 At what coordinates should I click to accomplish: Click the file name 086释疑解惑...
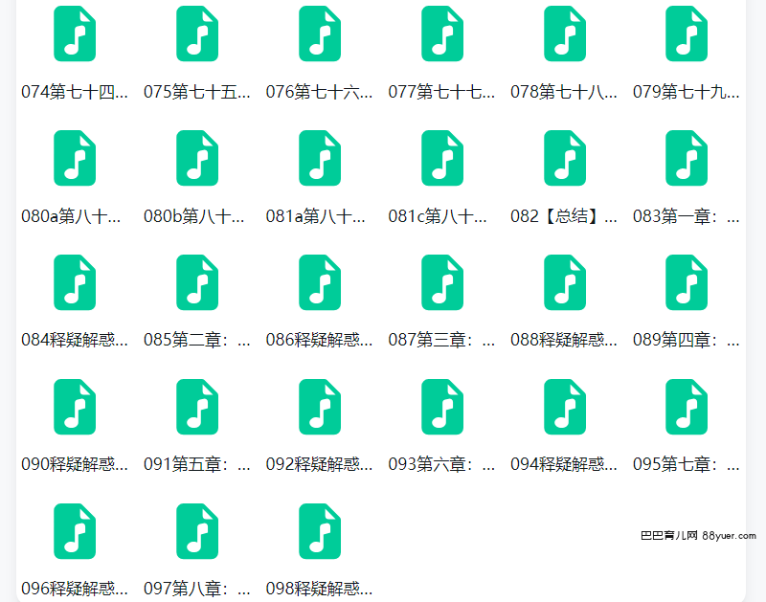coord(320,341)
